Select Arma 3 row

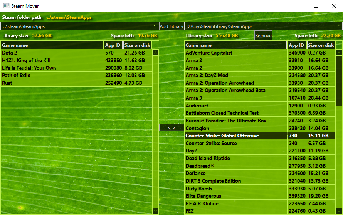[260, 98]
